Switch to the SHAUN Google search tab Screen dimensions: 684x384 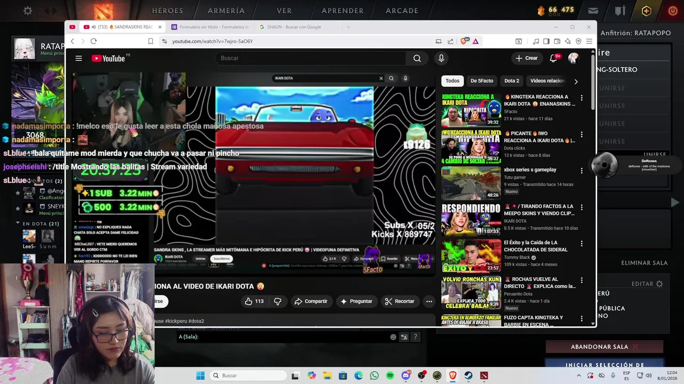click(294, 27)
